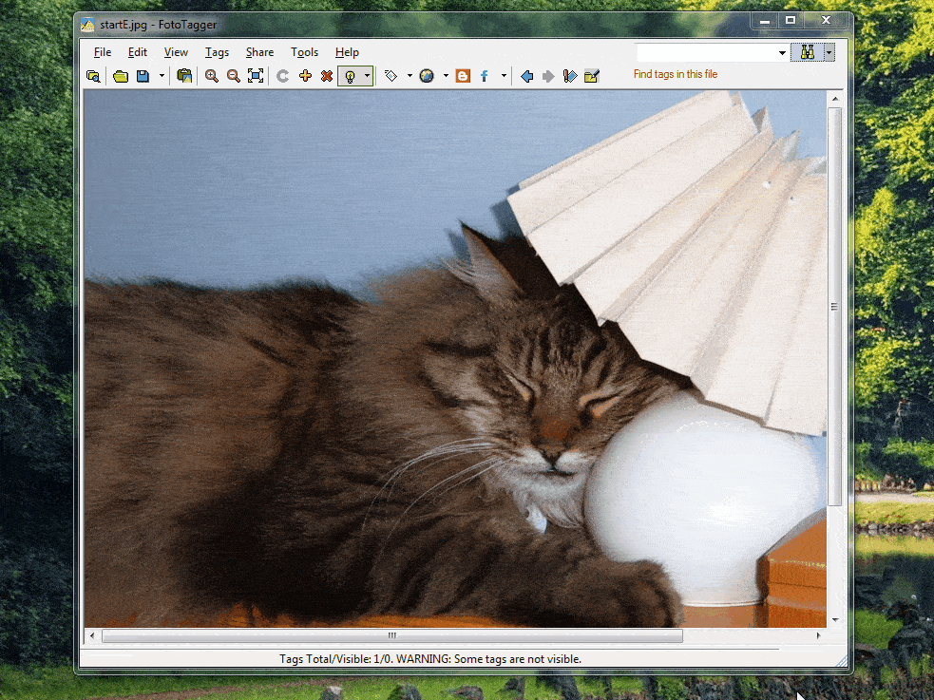
Task: Click 'Find tags in this file' text
Action: 675,74
